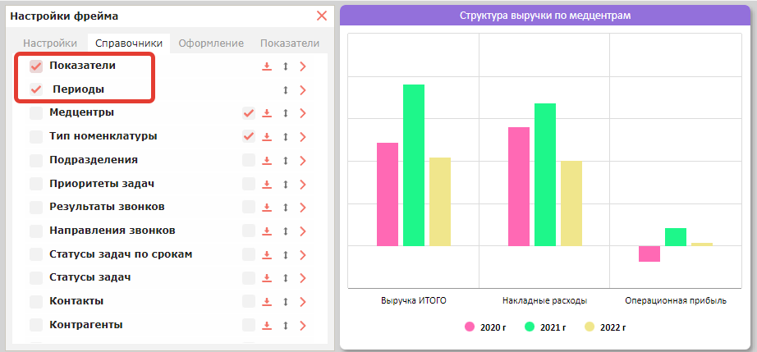Enable the Медцентры left checkbox
This screenshot has width=757, height=352.
36,113
